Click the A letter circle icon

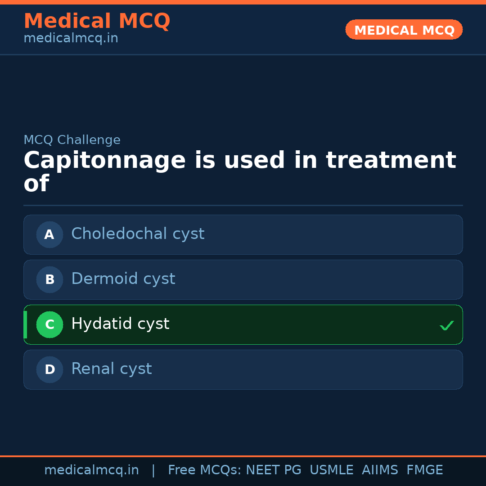(49, 234)
